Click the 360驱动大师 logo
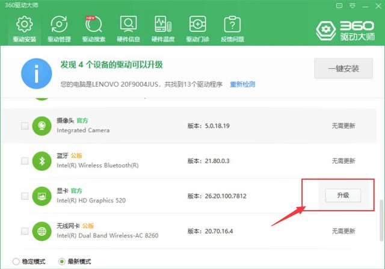The width and height of the screenshot is (385, 269). pos(345,31)
